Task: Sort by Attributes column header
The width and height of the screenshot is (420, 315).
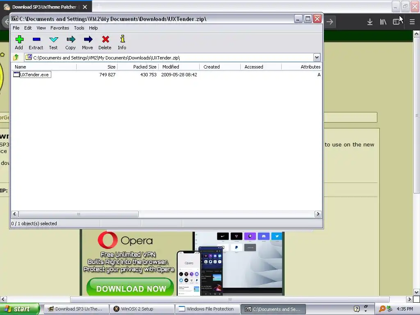Action: (301, 67)
